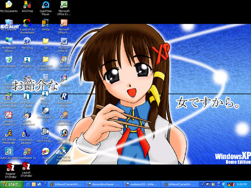
Task: Open CorelDRAW 12 shortcut
Action: pyautogui.click(x=46, y=111)
